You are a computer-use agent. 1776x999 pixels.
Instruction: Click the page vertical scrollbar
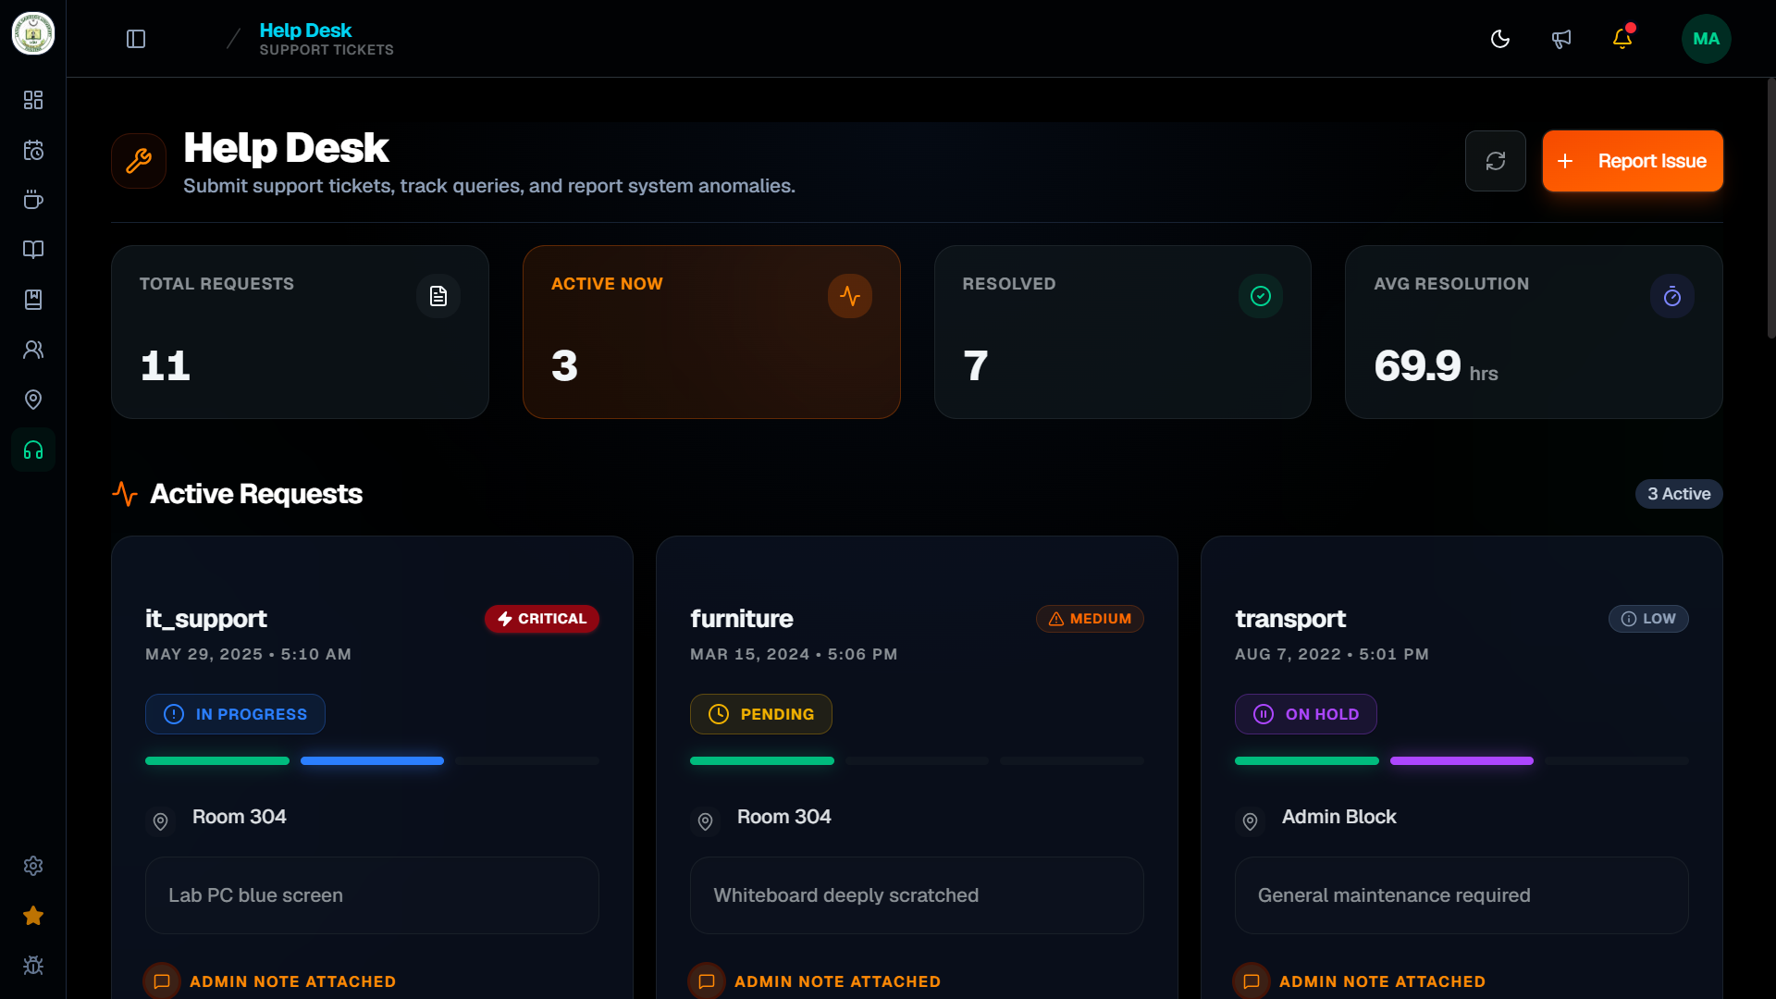click(x=1770, y=208)
